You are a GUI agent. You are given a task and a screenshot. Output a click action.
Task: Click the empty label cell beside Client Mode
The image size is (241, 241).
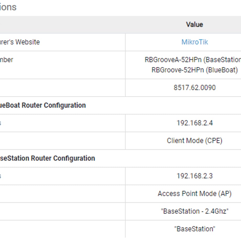(x=63, y=141)
